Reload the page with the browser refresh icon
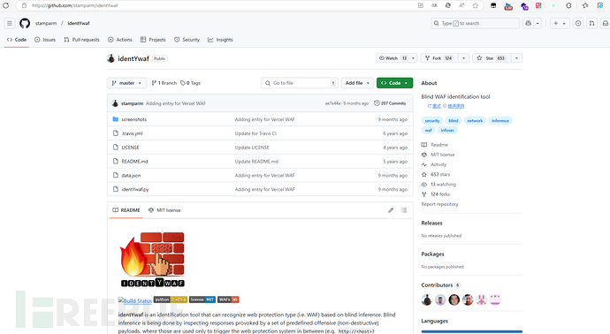Image resolution: width=610 pixels, height=334 pixels. 6,5
